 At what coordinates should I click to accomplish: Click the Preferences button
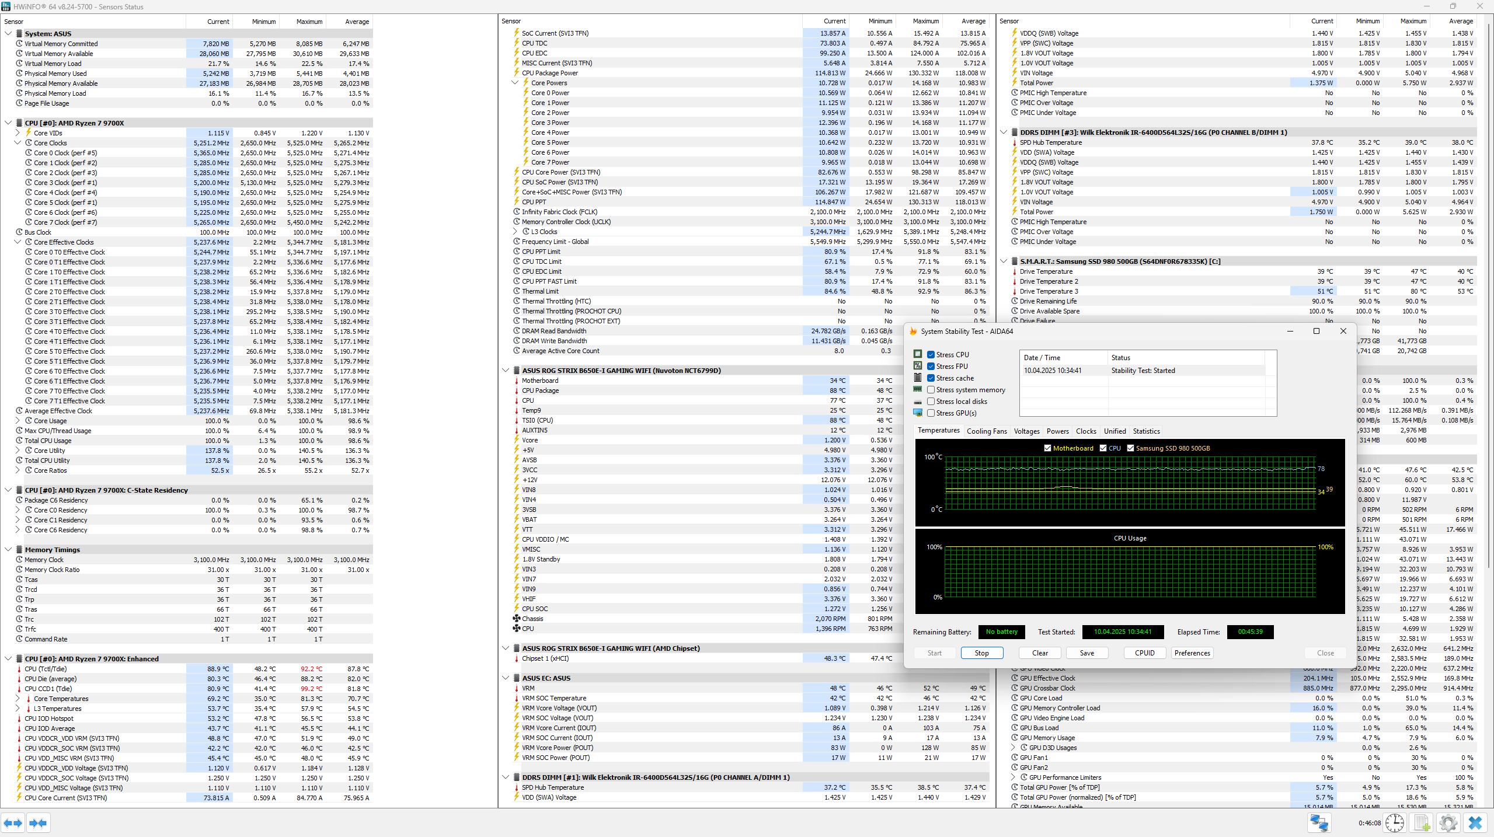1192,653
